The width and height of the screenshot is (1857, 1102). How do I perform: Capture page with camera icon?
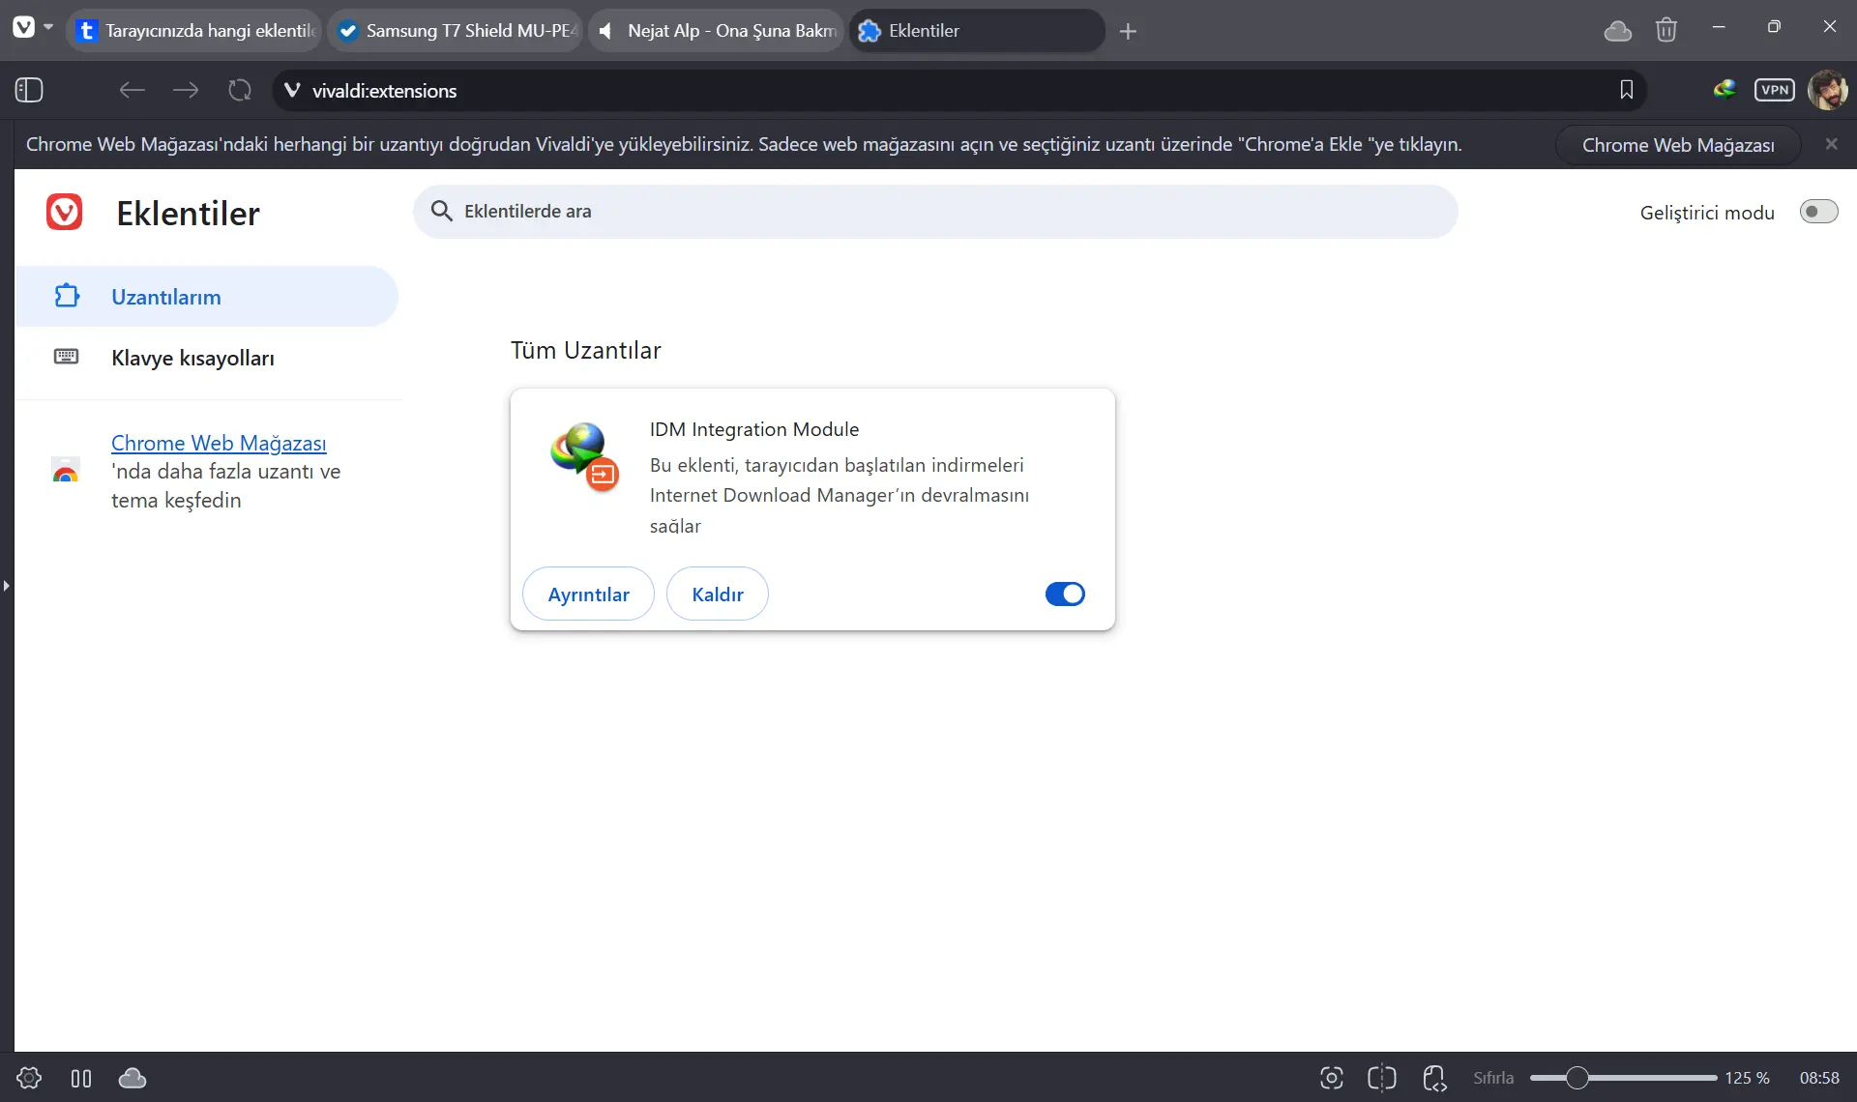point(1332,1078)
